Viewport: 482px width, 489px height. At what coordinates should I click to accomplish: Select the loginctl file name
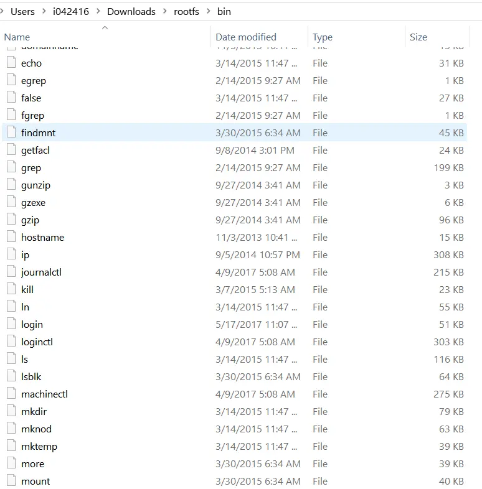click(37, 342)
